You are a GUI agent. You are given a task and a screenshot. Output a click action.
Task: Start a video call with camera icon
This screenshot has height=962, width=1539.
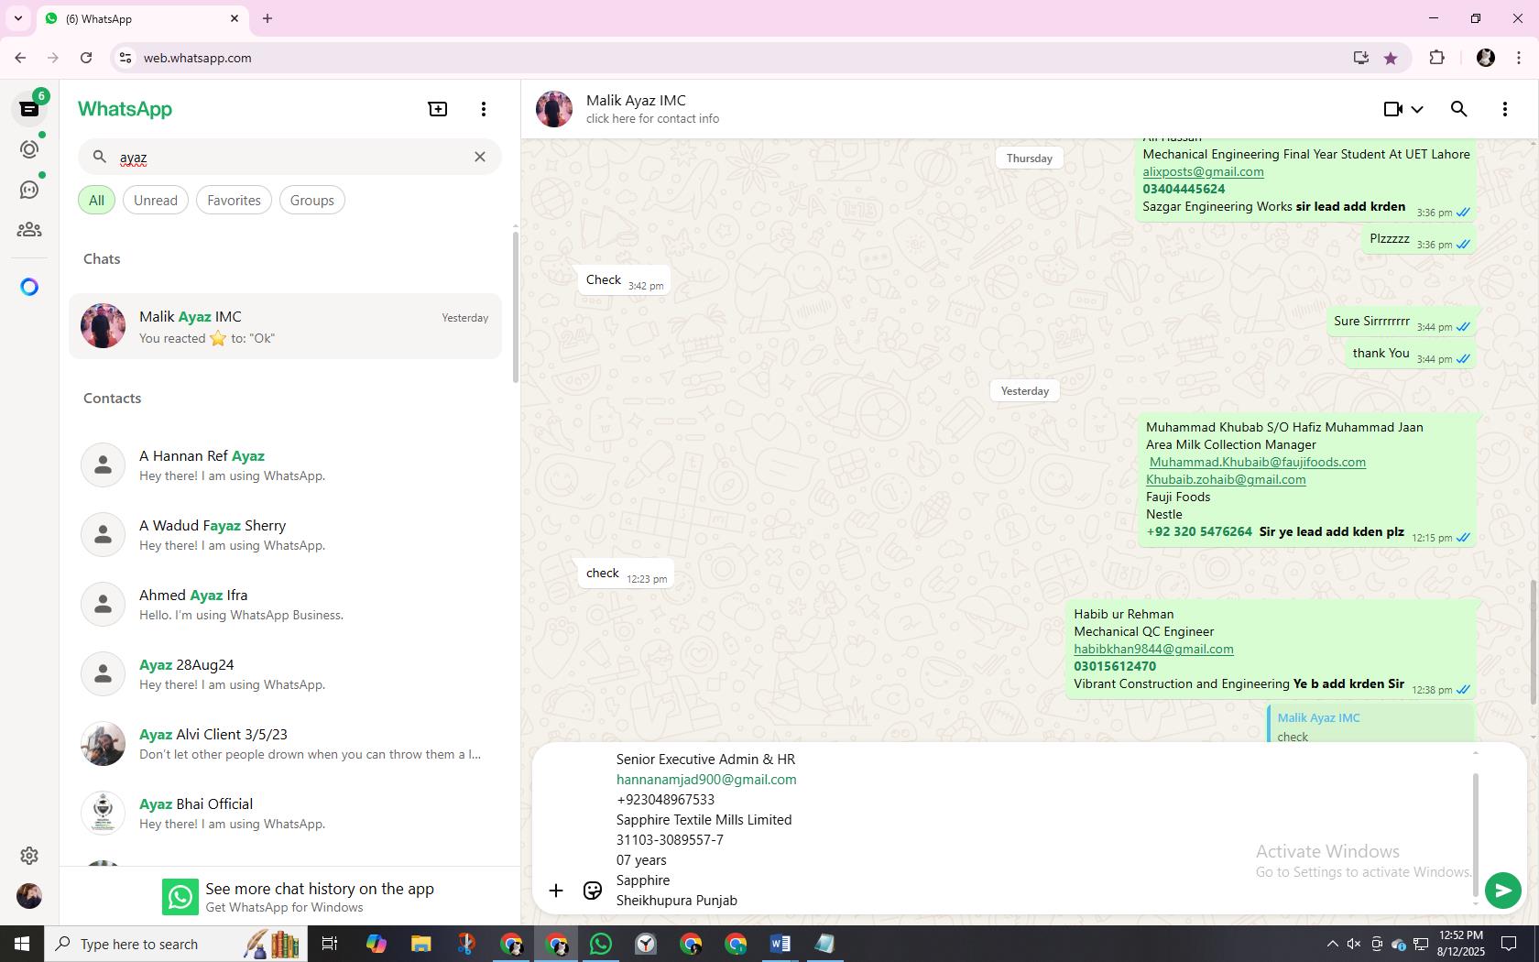tap(1392, 109)
